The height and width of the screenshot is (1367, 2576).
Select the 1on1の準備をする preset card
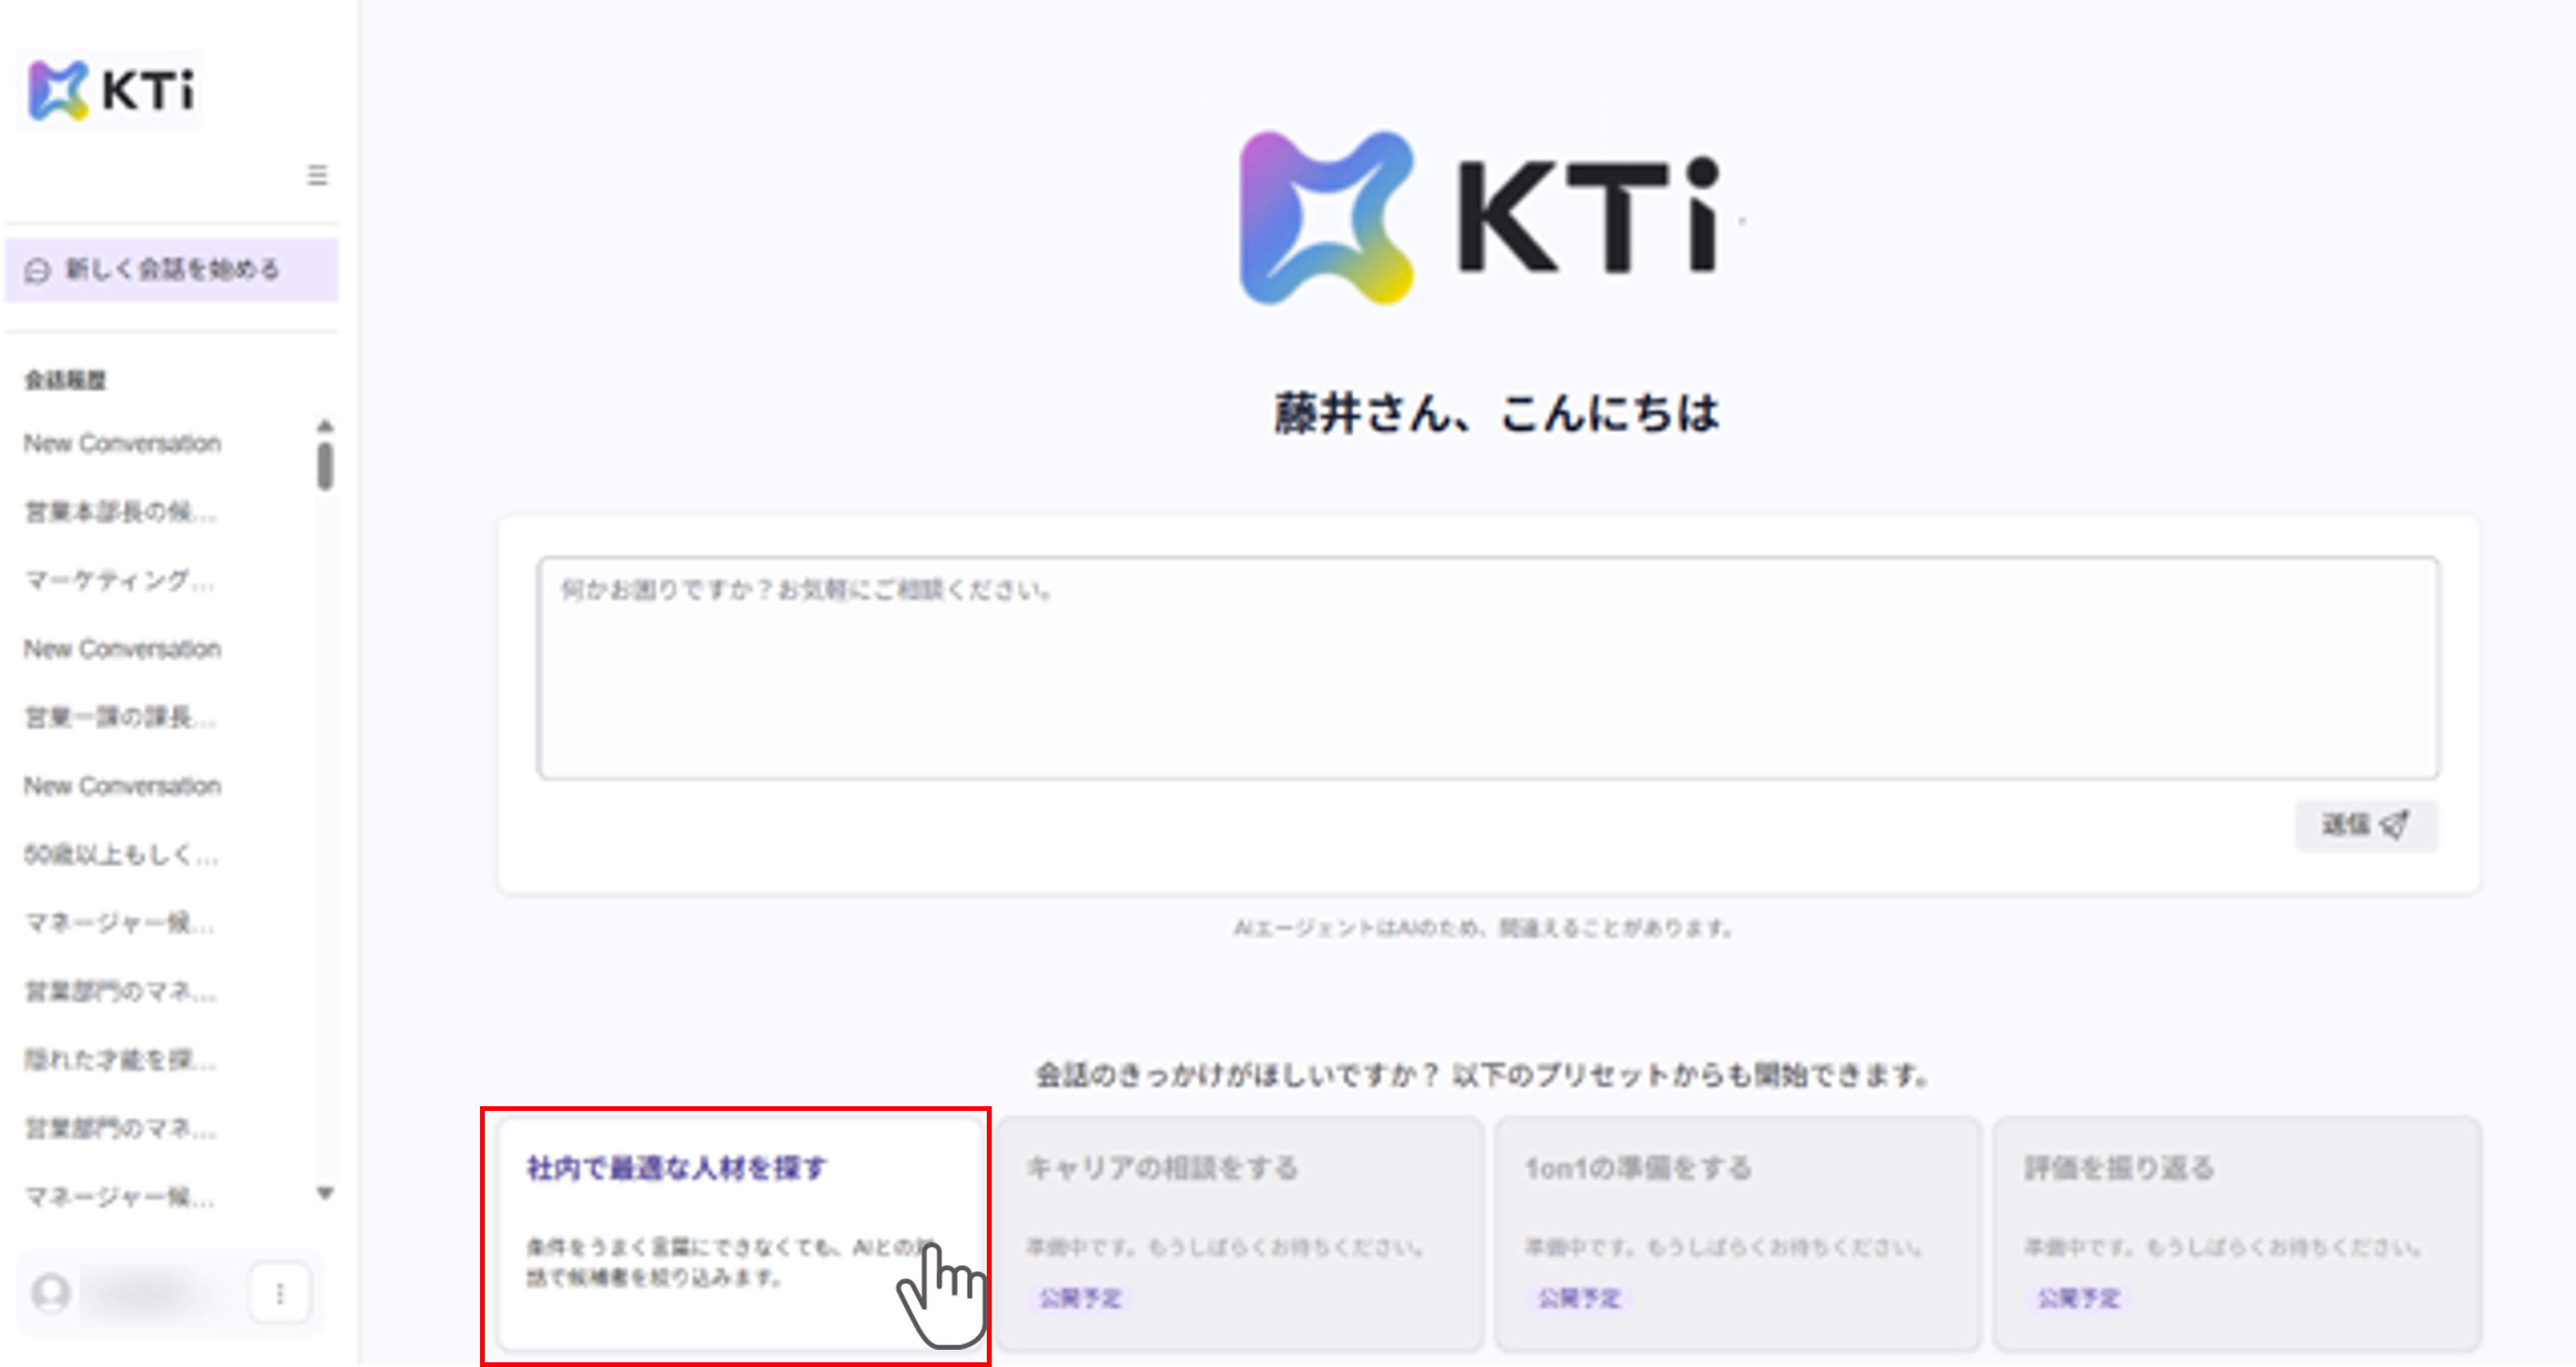[1738, 1234]
